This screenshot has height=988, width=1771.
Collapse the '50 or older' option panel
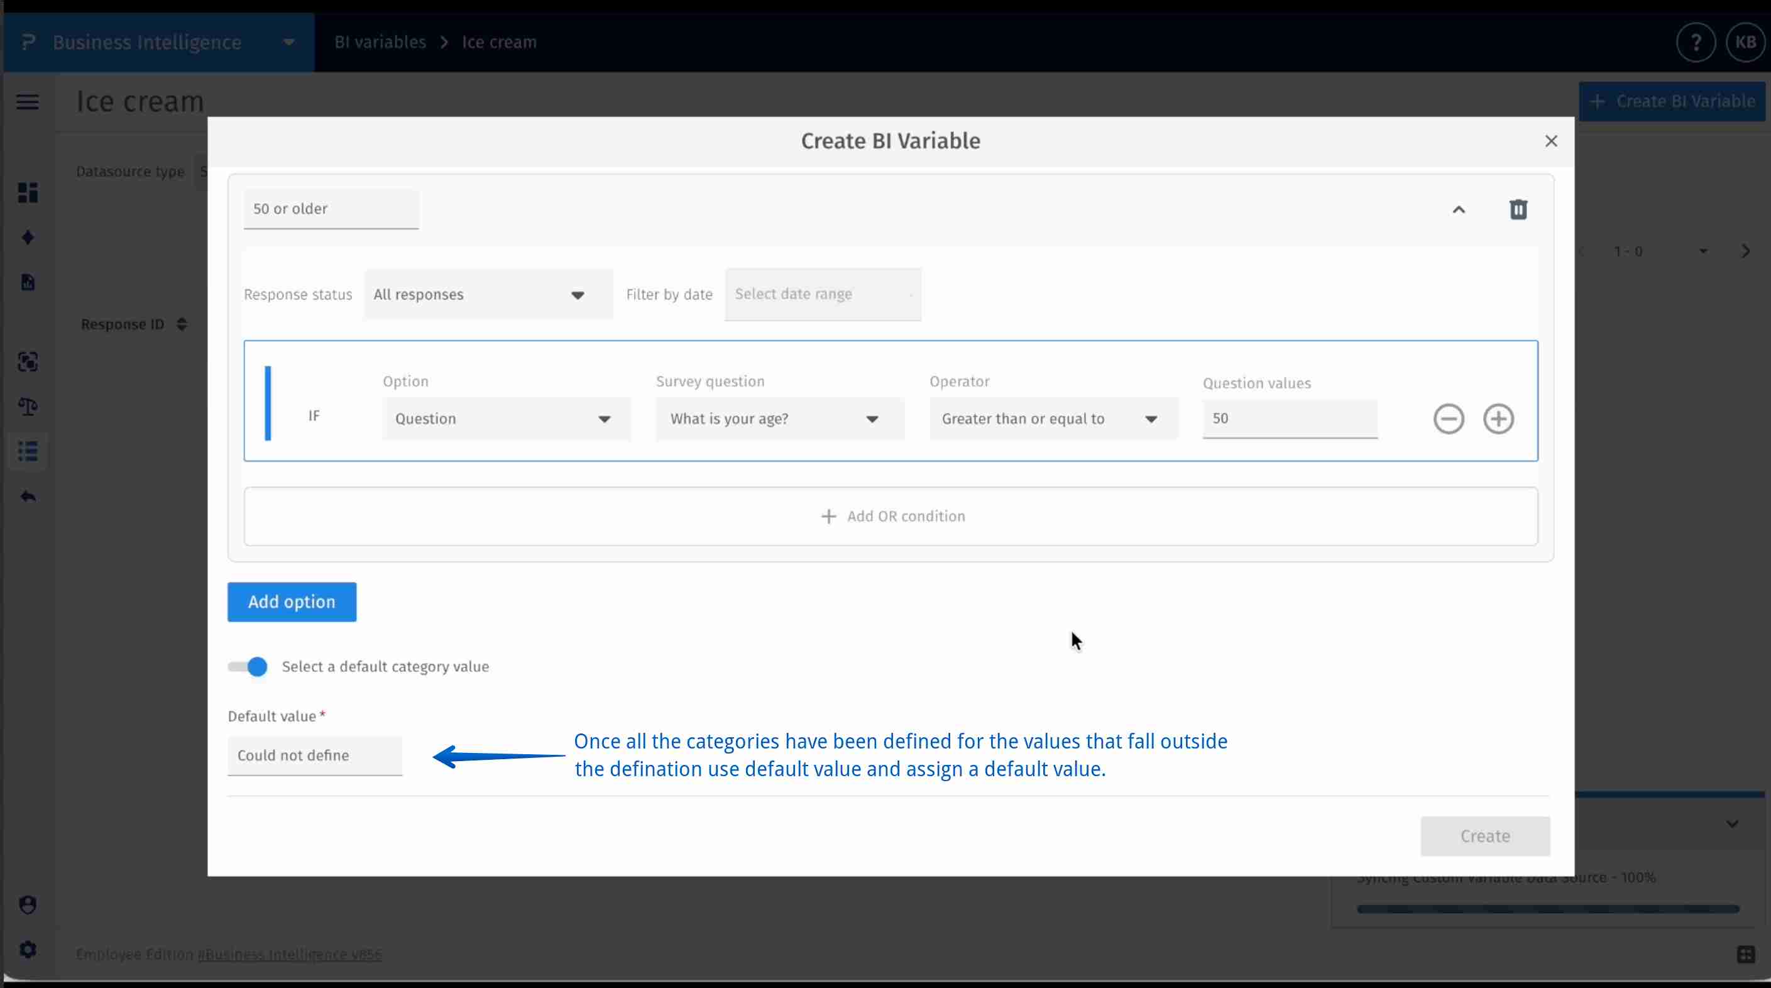pos(1458,209)
